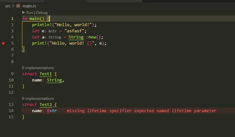Image resolution: width=235 pixels, height=137 pixels.
Task: Click the Rust file icon beside main.rs
Action: tap(18, 6)
